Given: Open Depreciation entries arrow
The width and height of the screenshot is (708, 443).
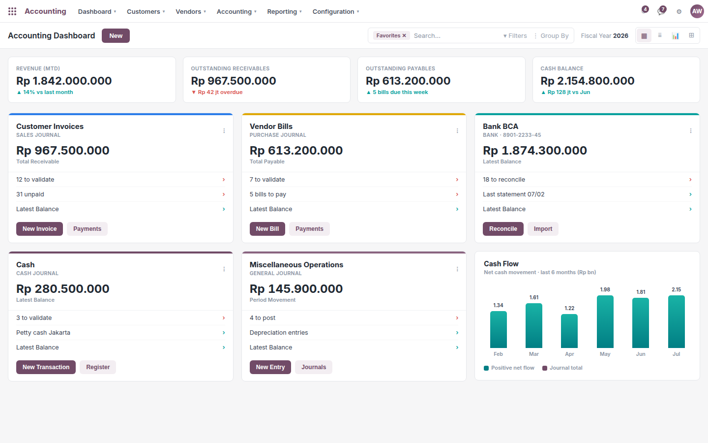Looking at the screenshot, I should tap(457, 333).
